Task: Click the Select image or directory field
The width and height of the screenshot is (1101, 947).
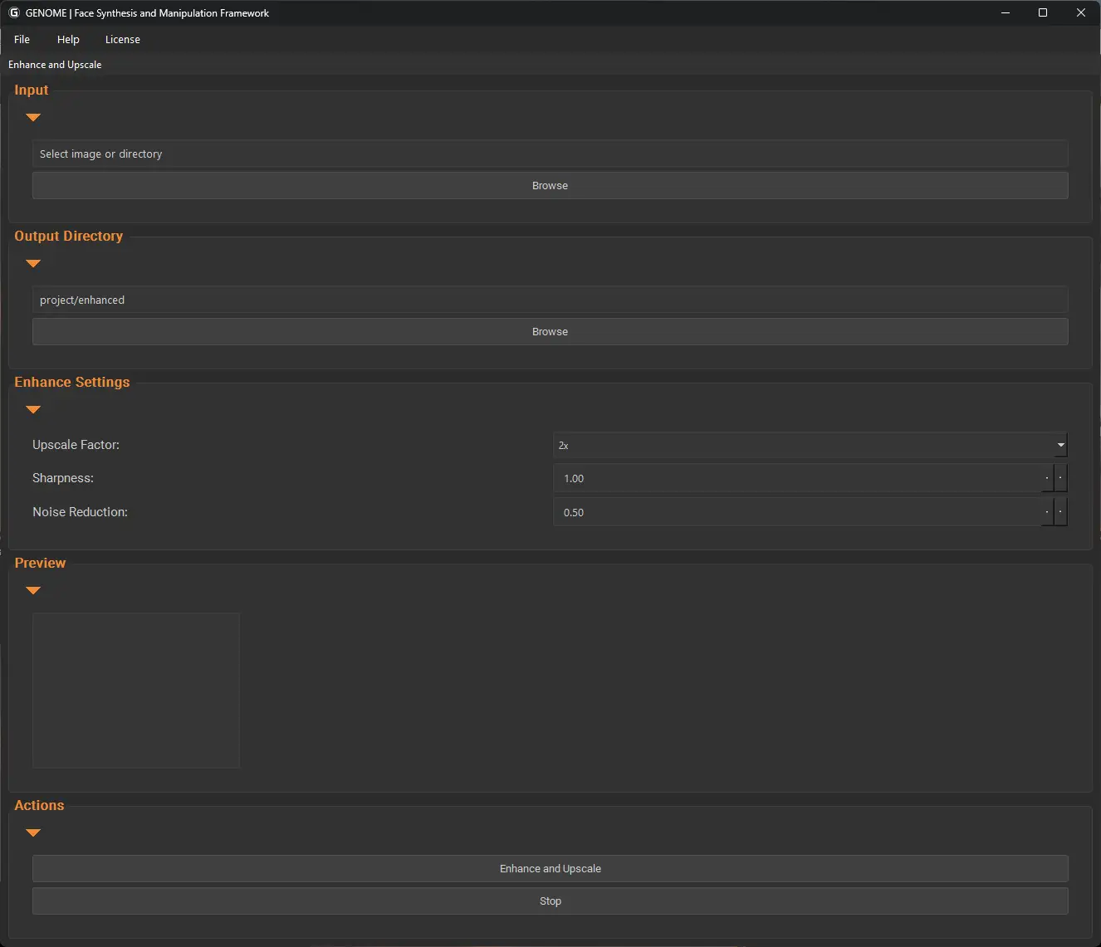Action: 550,154
